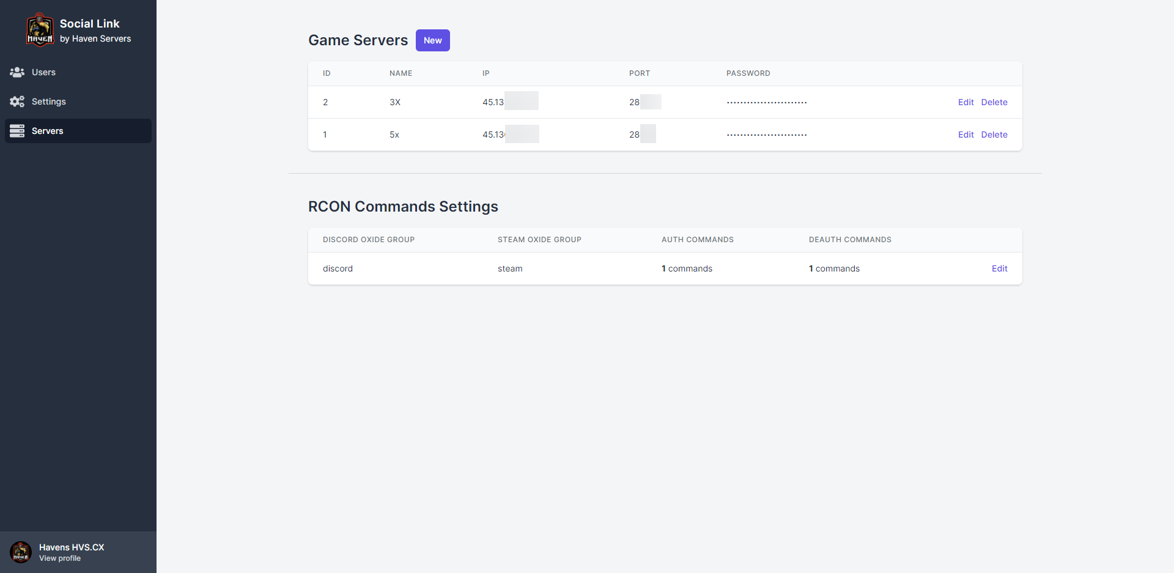
Task: Click the Users people icon in sidebar
Action: (17, 72)
